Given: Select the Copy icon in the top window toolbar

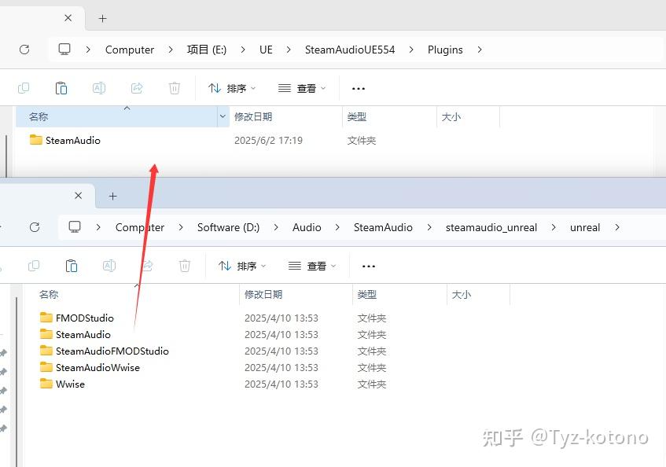Looking at the screenshot, I should (x=24, y=87).
